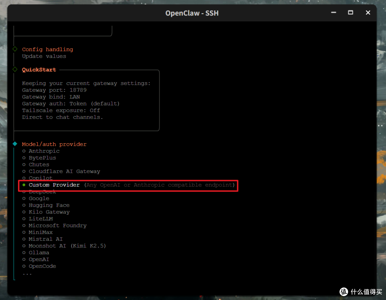This screenshot has width=386, height=300.
Task: Click the green diamond beside QuickStart
Action: tap(15, 69)
